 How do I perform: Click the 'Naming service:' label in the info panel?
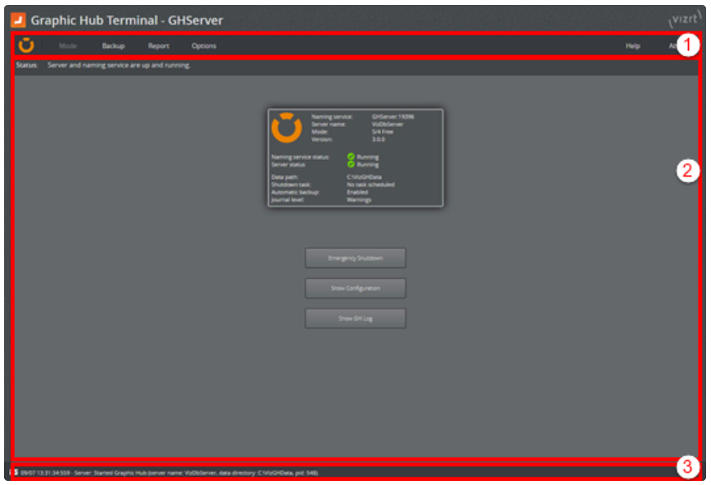point(332,116)
